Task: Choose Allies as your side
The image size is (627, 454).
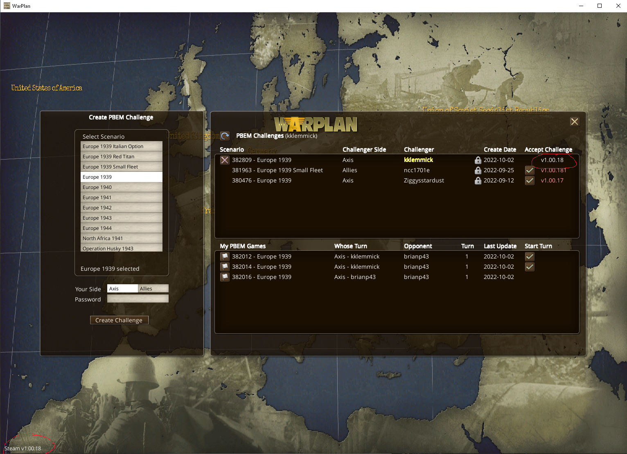Action: pyautogui.click(x=153, y=288)
